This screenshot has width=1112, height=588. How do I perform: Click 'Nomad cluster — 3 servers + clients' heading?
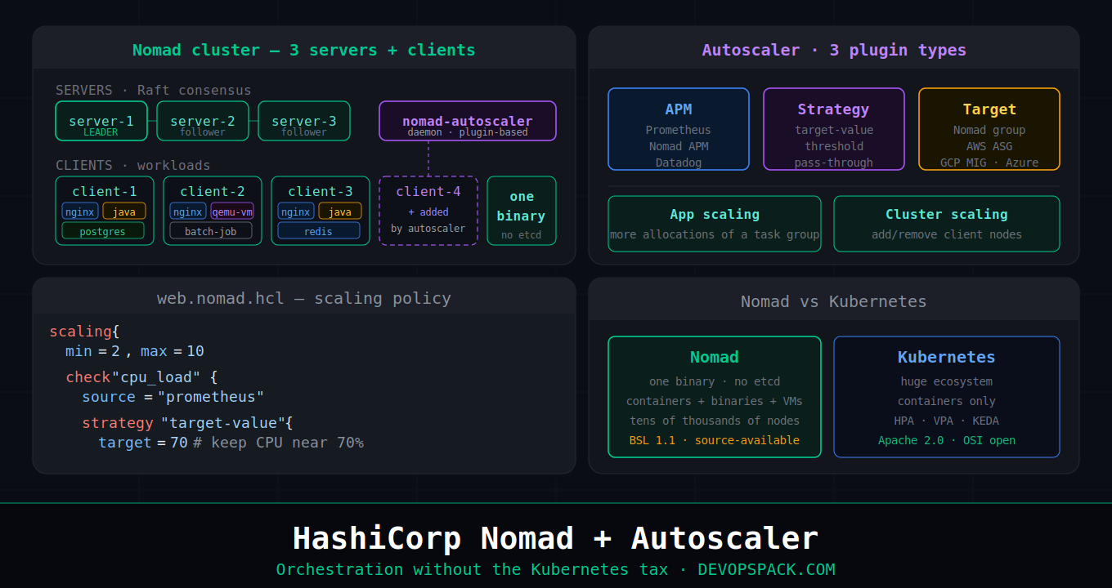[304, 50]
